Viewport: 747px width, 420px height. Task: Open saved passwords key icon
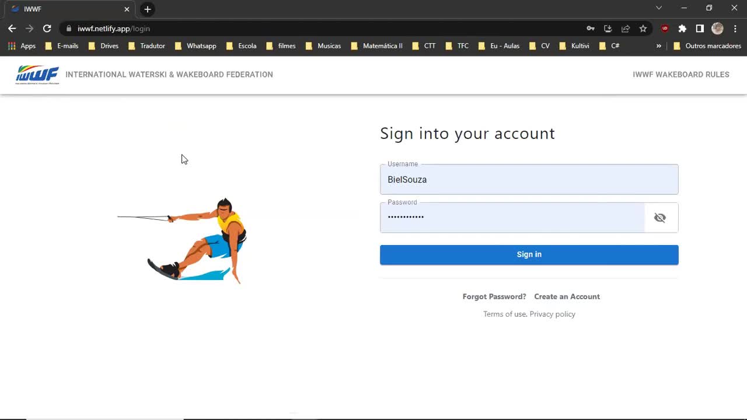click(591, 29)
